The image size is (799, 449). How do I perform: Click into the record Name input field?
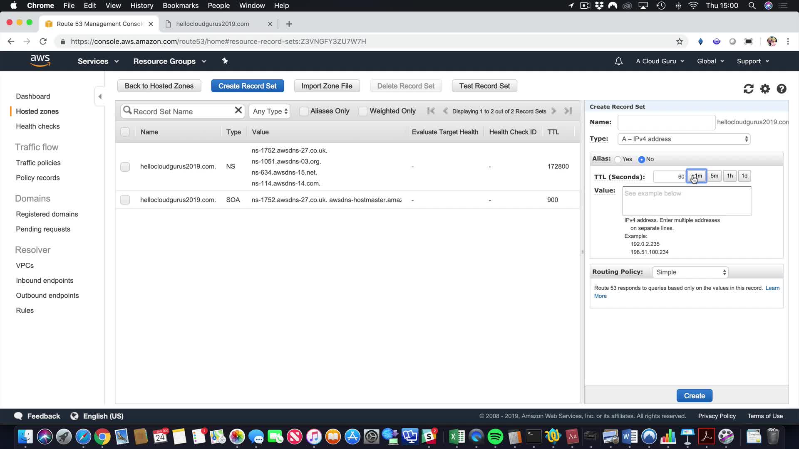(x=666, y=122)
